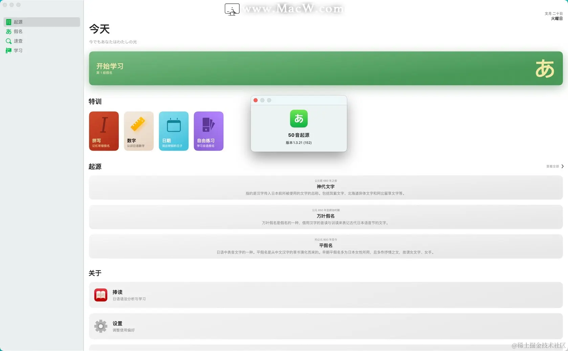Click the magnifier icon beside 速查
This screenshot has height=351, width=568.
[9, 41]
